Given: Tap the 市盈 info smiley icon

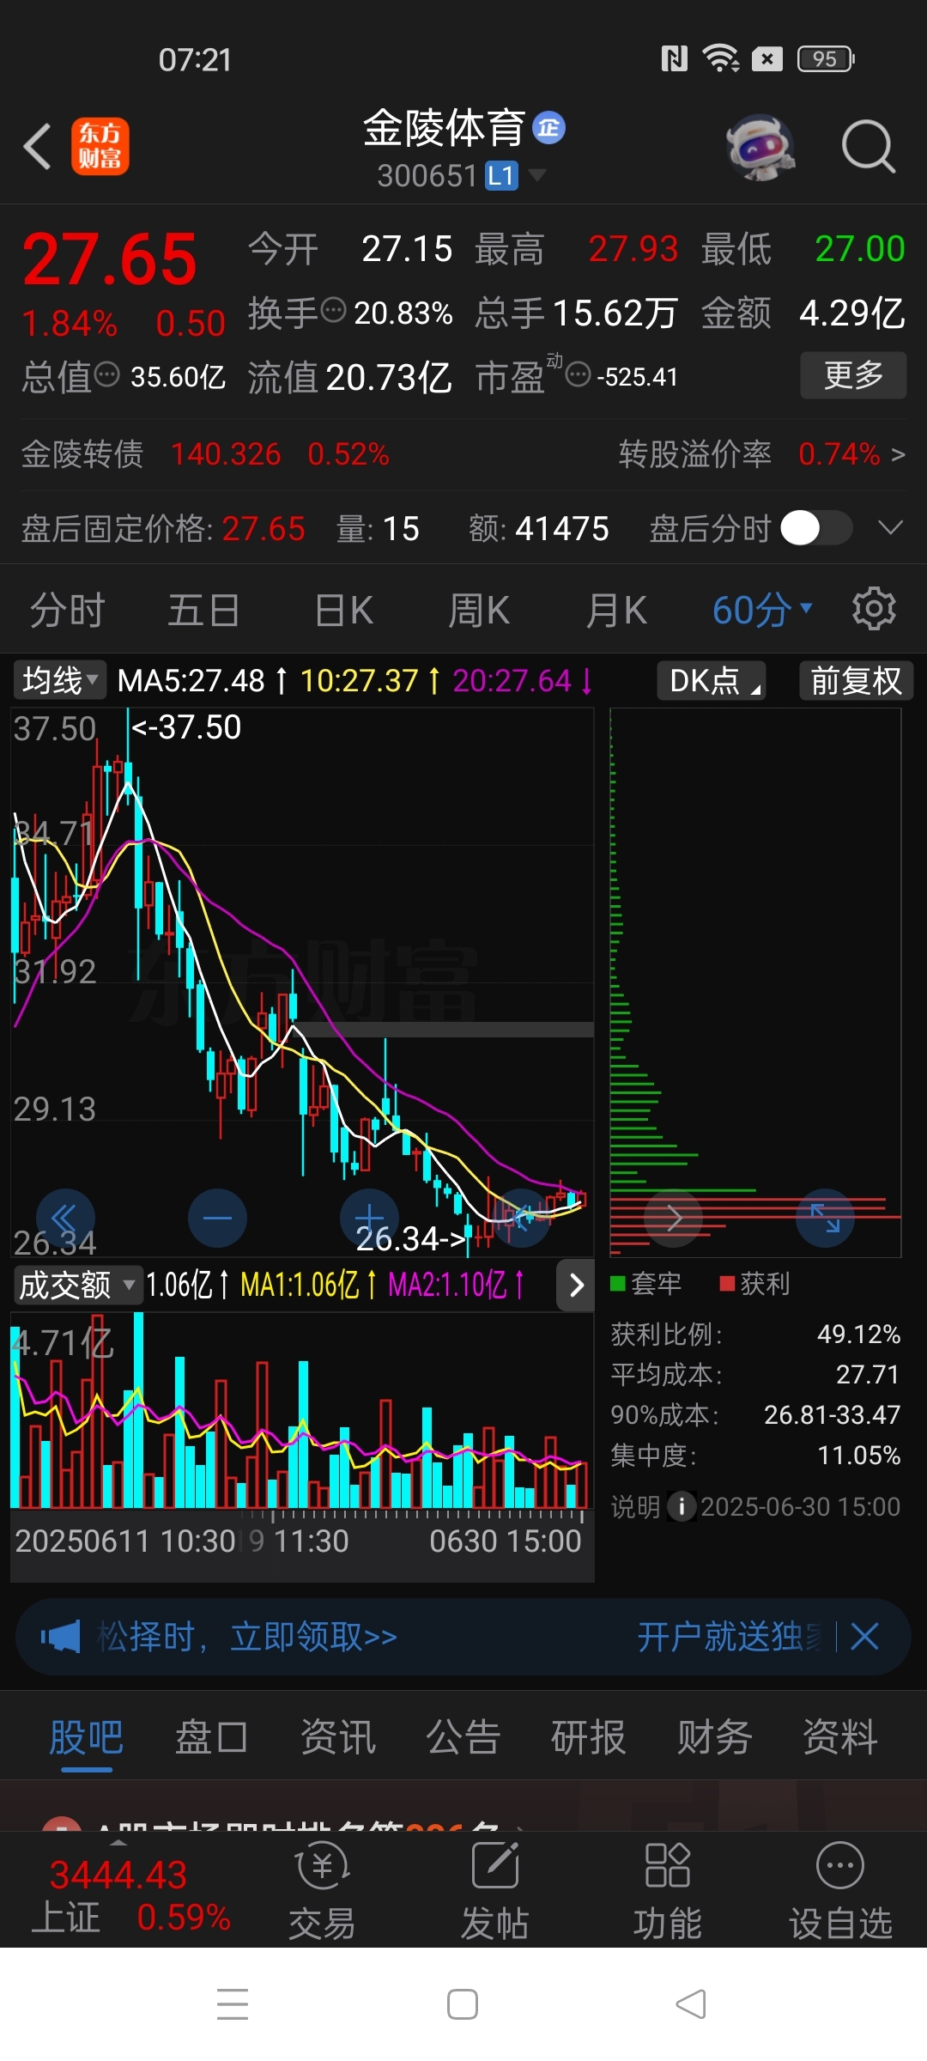Looking at the screenshot, I should [x=579, y=374].
